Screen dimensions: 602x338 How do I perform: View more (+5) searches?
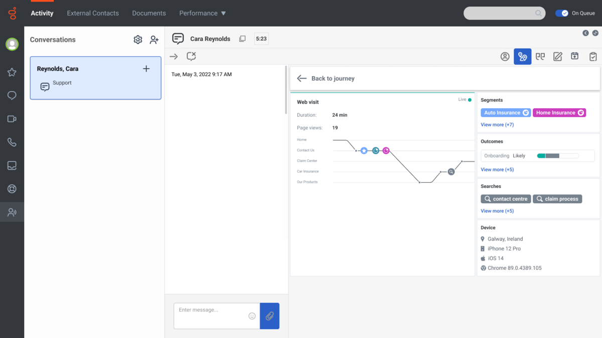pyautogui.click(x=497, y=211)
